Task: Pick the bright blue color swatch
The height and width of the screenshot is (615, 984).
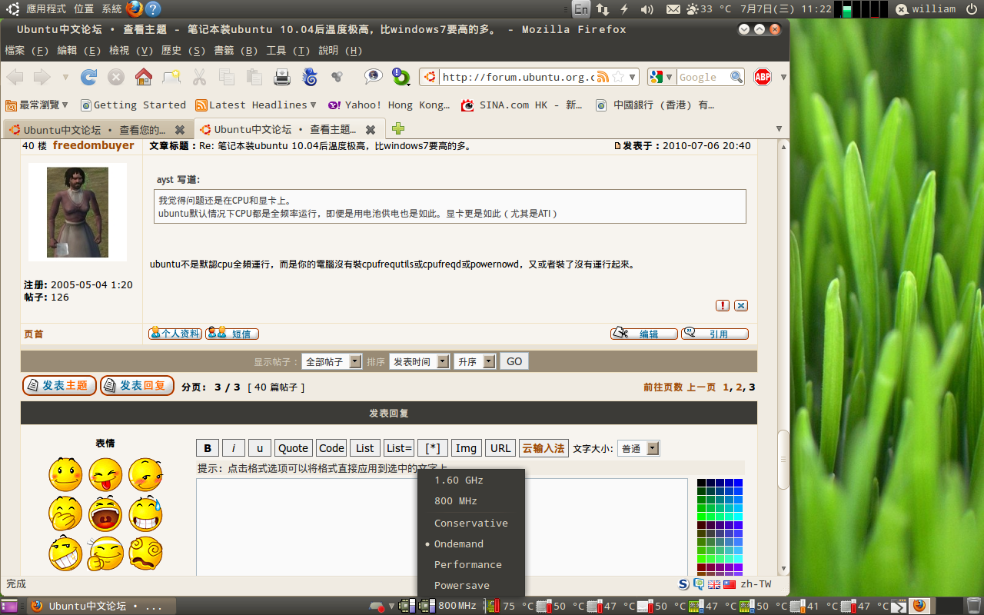Action: [738, 483]
